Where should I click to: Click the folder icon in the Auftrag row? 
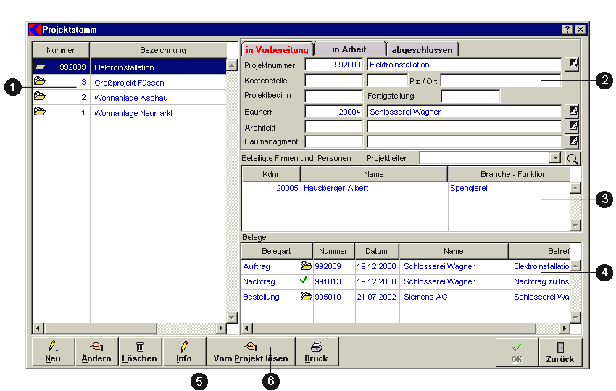[306, 266]
